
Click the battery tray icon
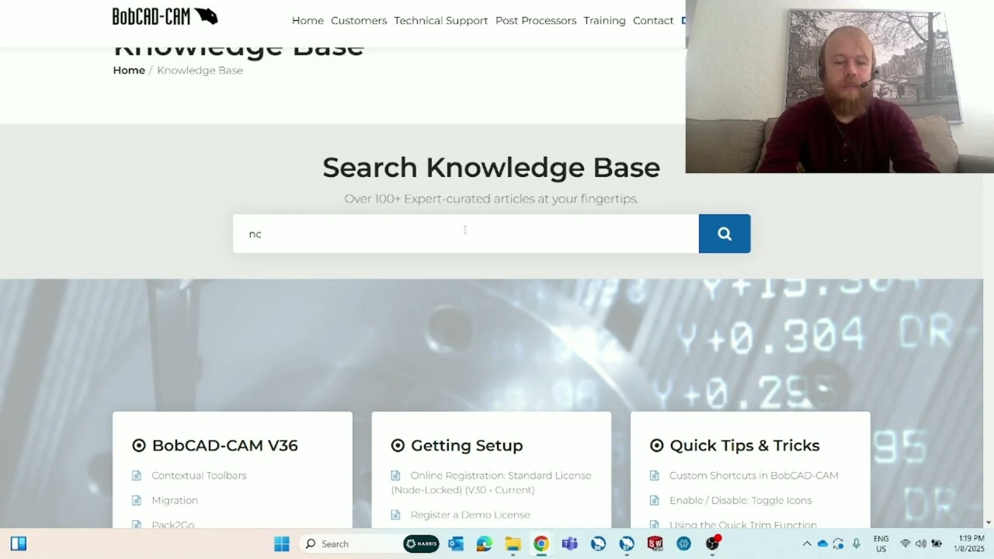point(937,543)
